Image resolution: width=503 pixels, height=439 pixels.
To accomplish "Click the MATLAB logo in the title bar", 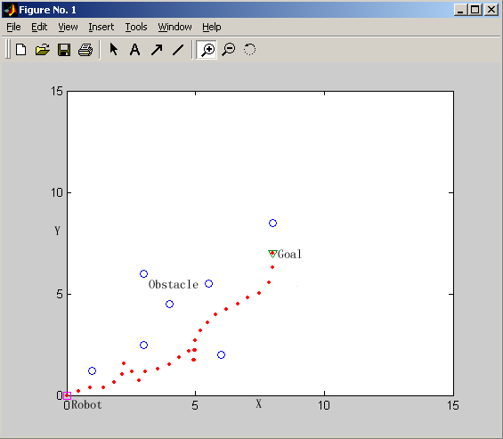I will (11, 10).
